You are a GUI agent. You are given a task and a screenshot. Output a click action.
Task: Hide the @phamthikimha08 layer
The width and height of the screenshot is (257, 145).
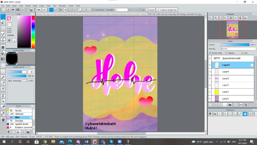(x=210, y=58)
